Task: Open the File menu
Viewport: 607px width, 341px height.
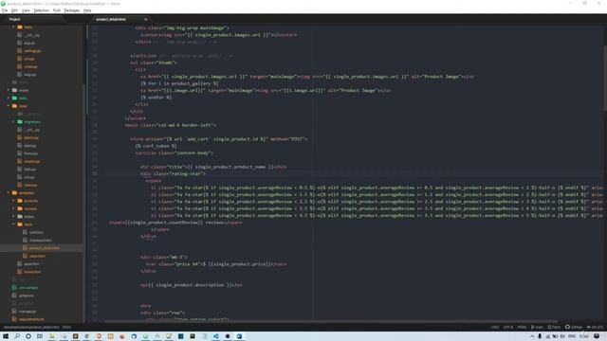Action: pos(5,10)
